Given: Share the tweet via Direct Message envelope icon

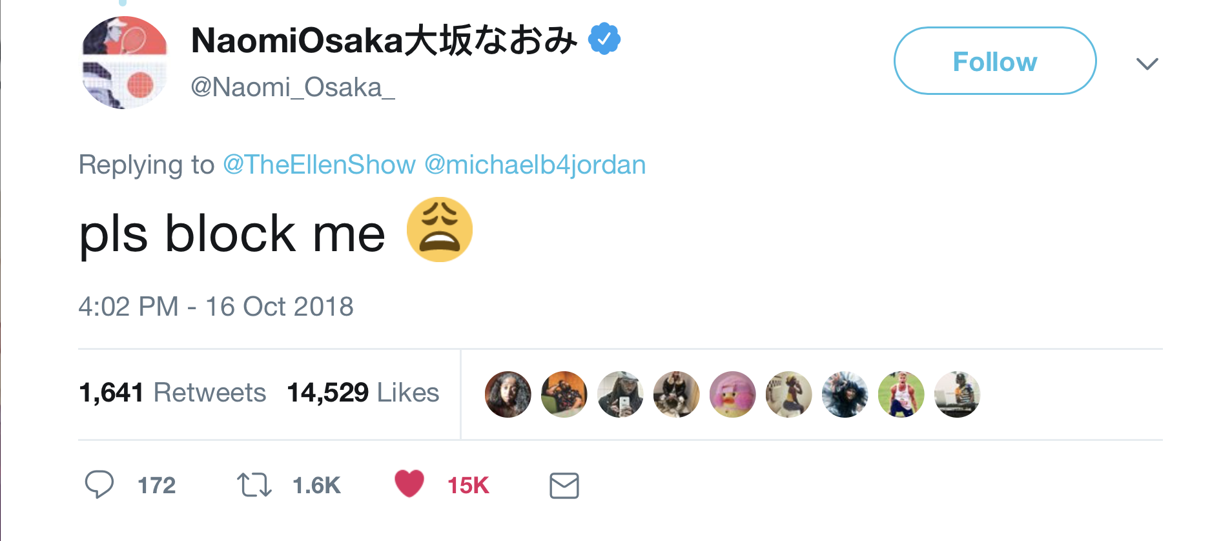Looking at the screenshot, I should coord(563,485).
